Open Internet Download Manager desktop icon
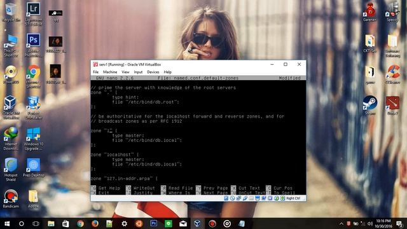The image size is (407, 229). point(11,139)
